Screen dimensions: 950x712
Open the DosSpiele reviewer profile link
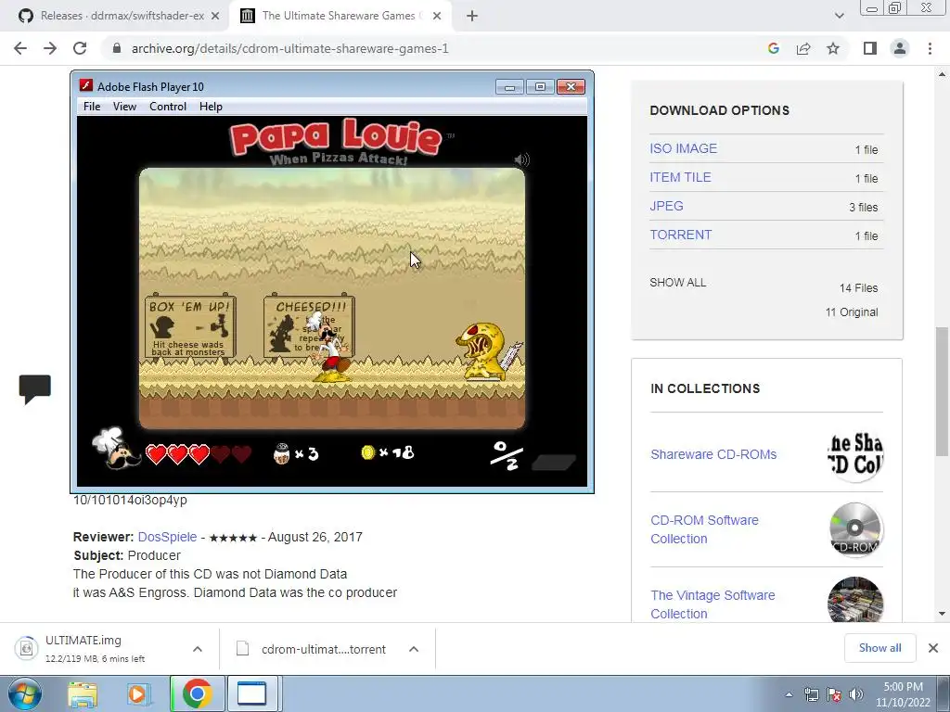click(167, 537)
